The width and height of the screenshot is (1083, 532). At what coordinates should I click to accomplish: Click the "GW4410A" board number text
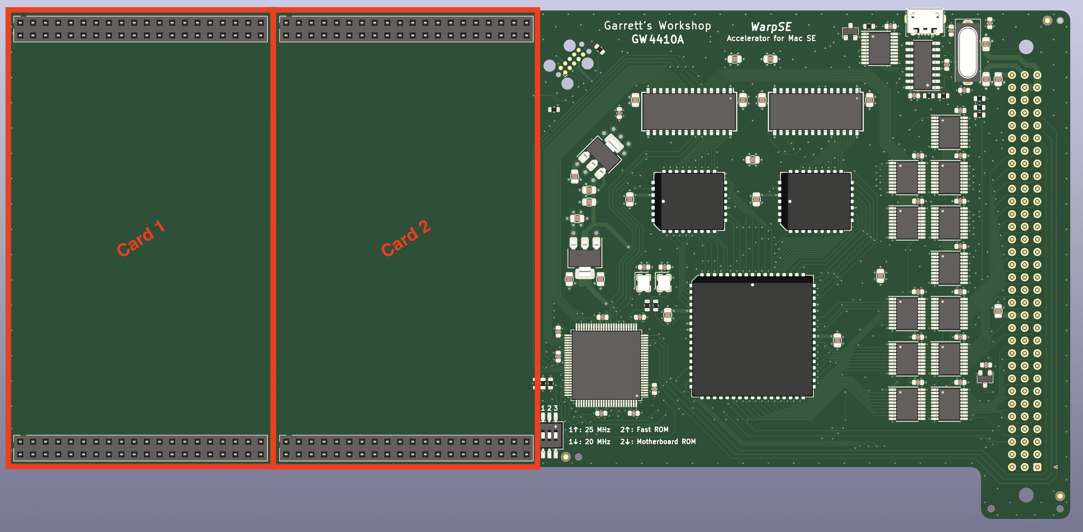pyautogui.click(x=658, y=40)
